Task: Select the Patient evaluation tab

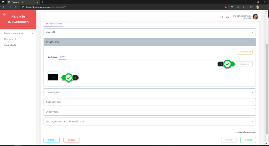Action: point(53,24)
